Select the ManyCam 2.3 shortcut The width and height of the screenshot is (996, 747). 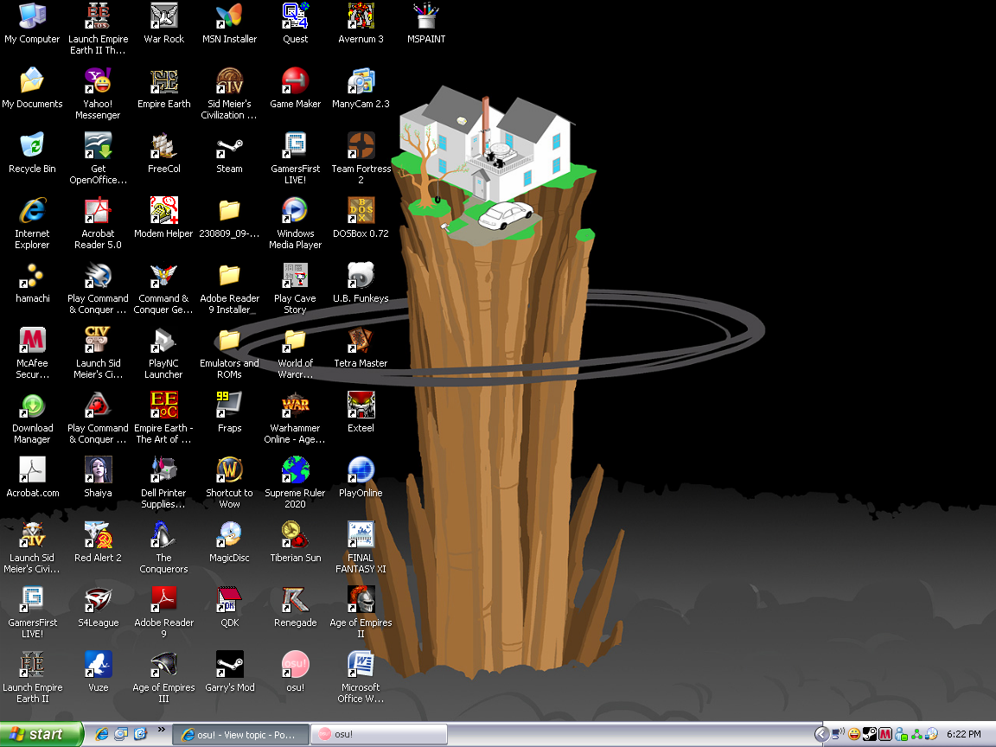(x=361, y=88)
